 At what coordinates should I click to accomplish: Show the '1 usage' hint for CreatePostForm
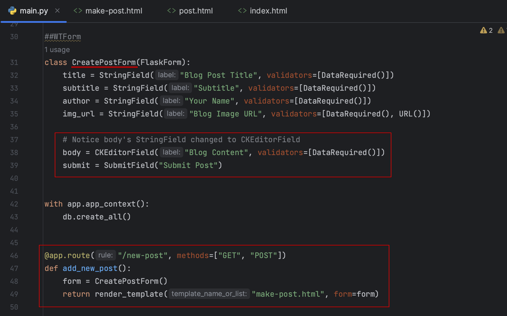[x=57, y=50]
